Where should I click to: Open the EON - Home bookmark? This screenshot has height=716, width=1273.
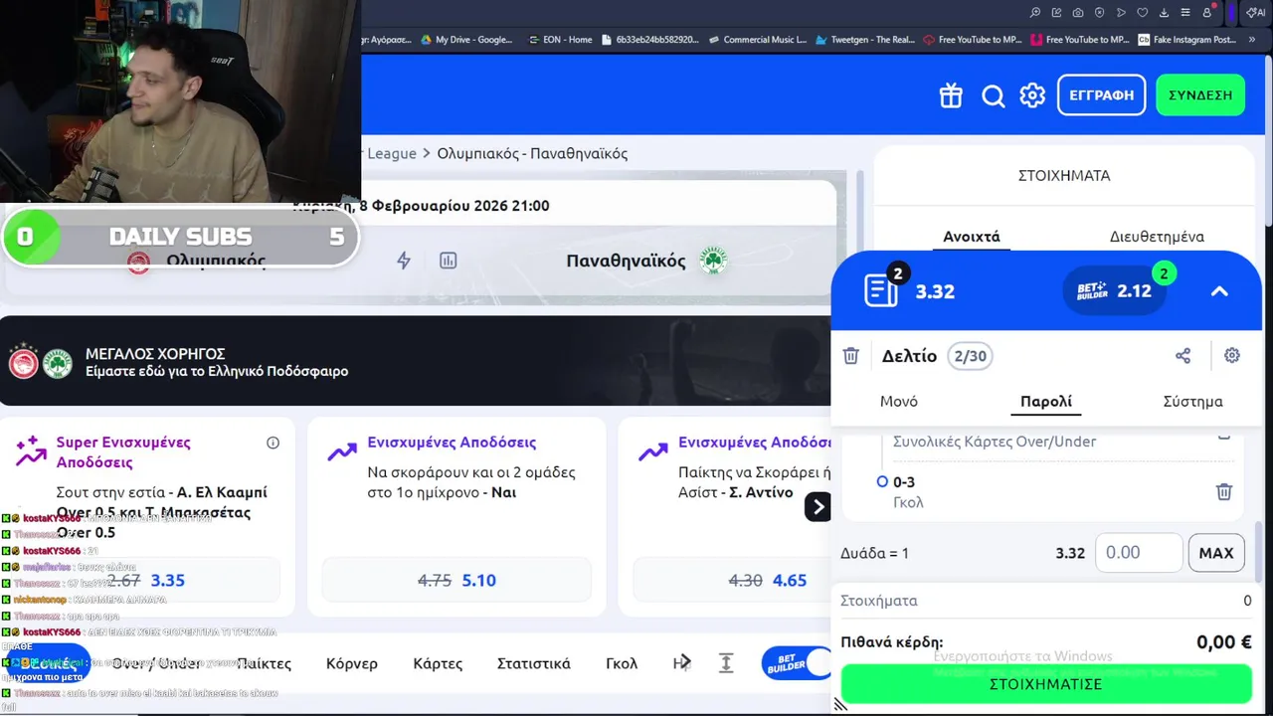(560, 40)
